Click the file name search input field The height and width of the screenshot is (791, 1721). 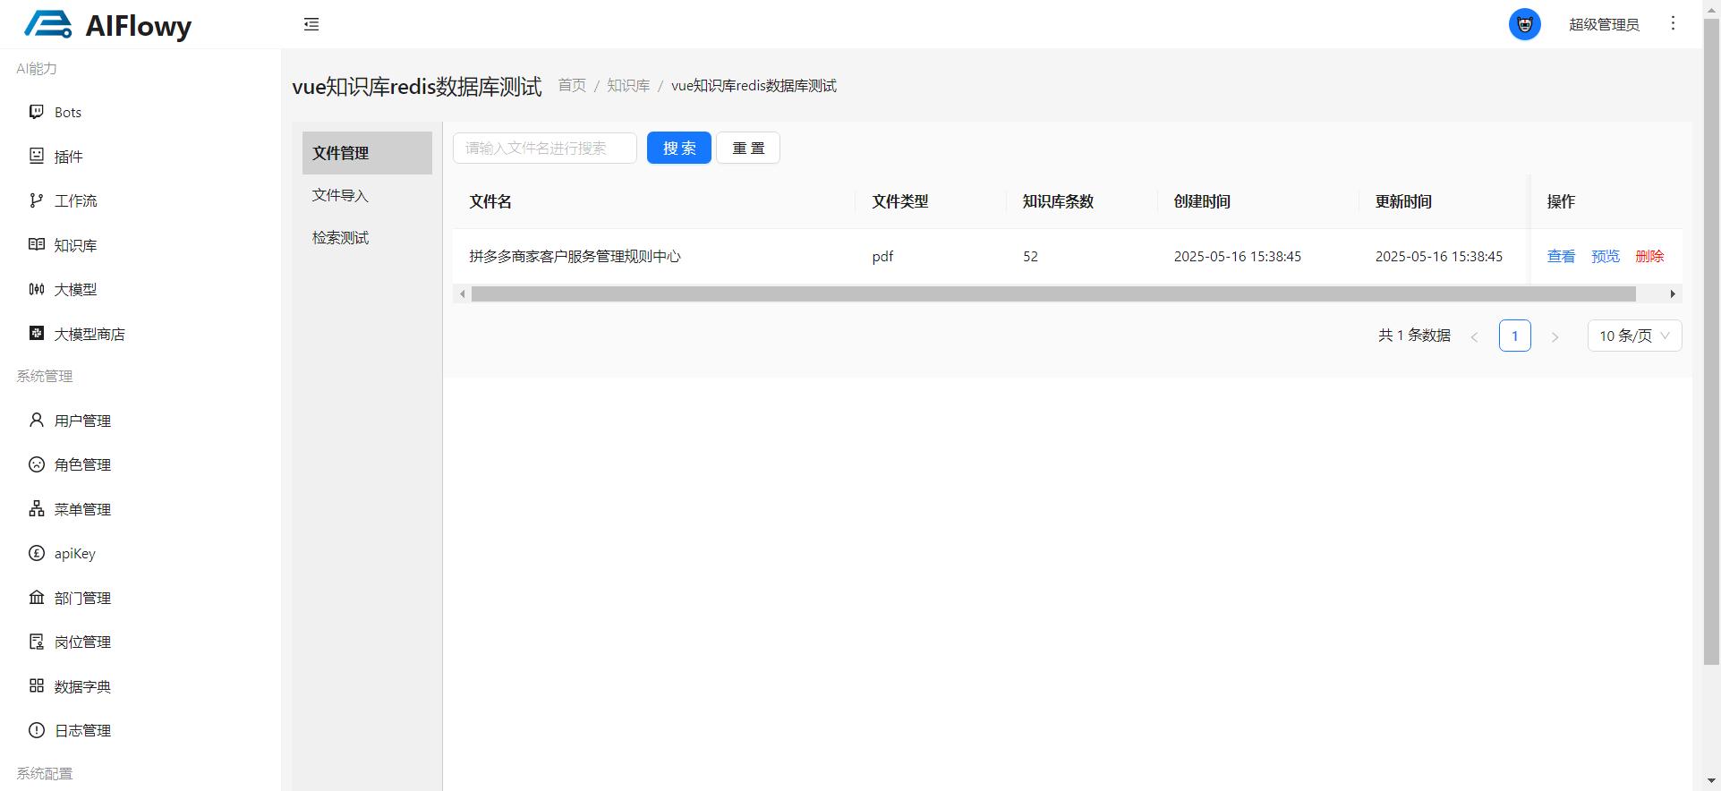pos(544,148)
